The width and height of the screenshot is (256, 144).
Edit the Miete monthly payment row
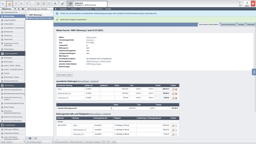[173, 89]
